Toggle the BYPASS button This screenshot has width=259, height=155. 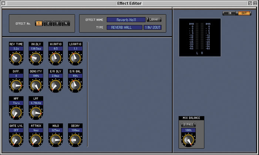[188, 124]
